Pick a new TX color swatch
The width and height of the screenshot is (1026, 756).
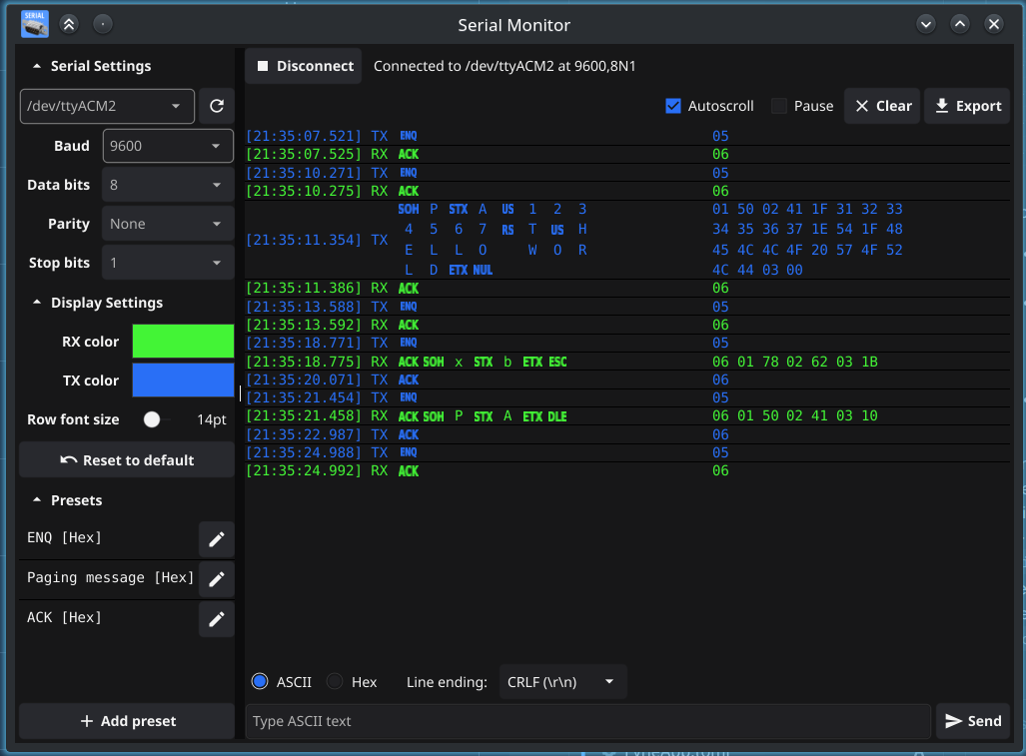183,379
